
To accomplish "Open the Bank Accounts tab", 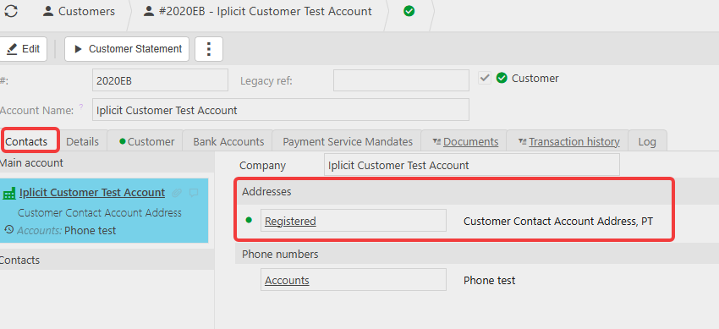I will (228, 141).
